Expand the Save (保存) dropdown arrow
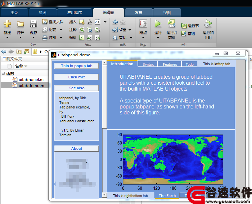 [x=34, y=38]
